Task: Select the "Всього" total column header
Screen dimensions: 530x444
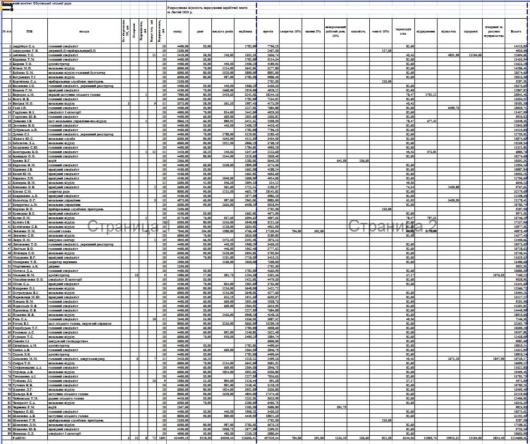Action: (516, 31)
